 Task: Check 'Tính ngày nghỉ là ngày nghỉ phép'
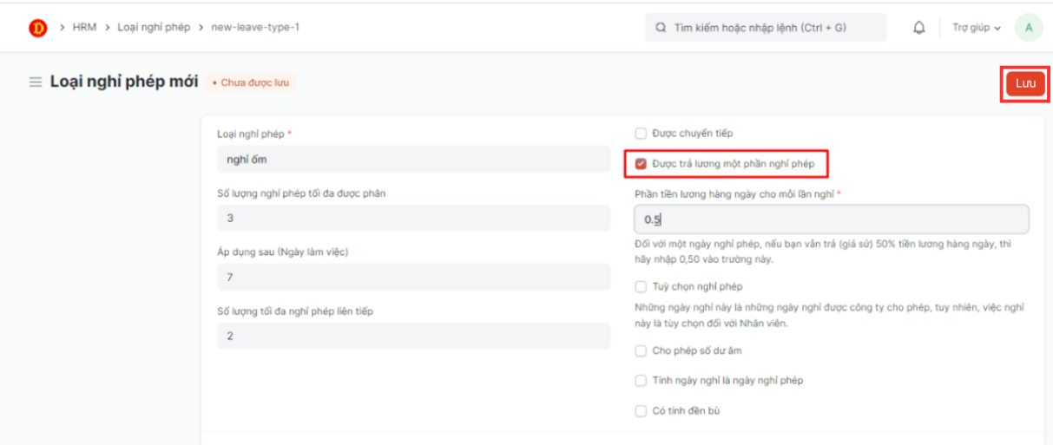point(641,381)
